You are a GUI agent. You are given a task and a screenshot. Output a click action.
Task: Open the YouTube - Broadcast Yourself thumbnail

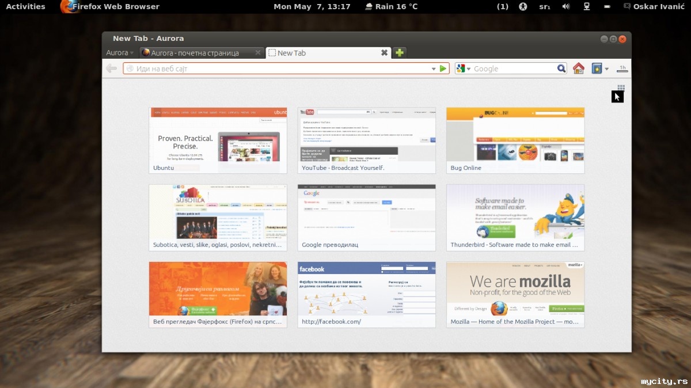point(366,140)
